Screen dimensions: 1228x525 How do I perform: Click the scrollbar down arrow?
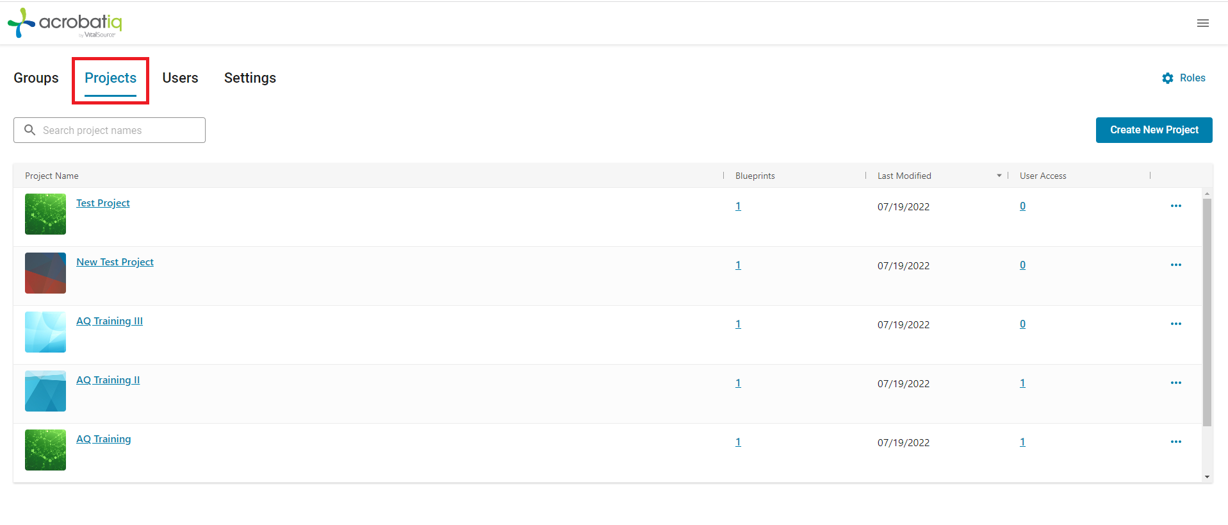coord(1207,477)
